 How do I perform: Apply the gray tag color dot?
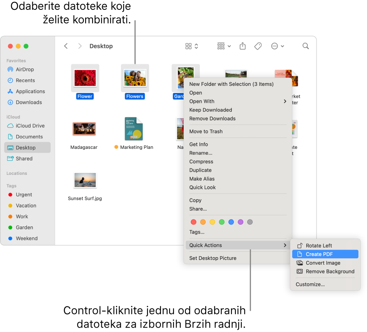tap(250, 222)
